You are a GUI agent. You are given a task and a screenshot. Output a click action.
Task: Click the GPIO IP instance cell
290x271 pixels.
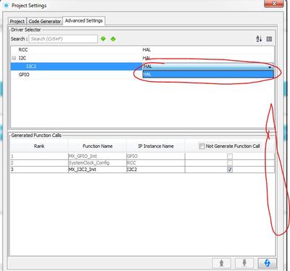[156, 156]
